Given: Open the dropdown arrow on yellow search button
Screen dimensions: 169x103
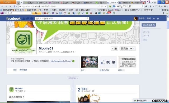Looking at the screenshot, I should 40,13.
